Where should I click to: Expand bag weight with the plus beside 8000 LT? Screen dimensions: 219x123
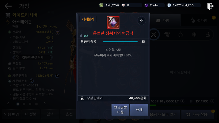[x=182, y=101]
